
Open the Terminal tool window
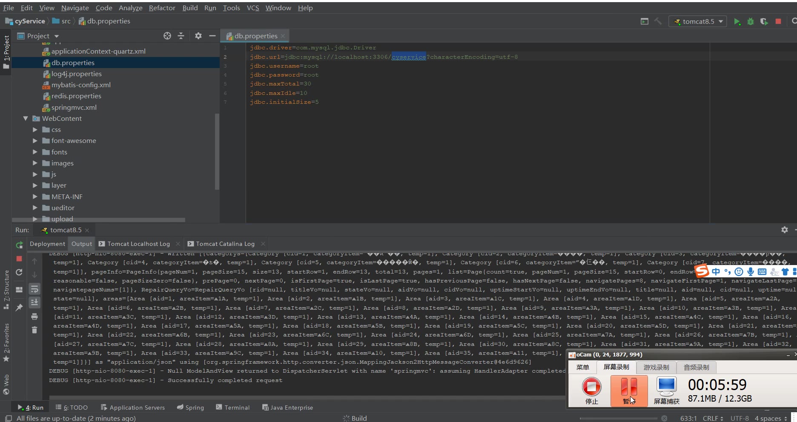click(232, 407)
